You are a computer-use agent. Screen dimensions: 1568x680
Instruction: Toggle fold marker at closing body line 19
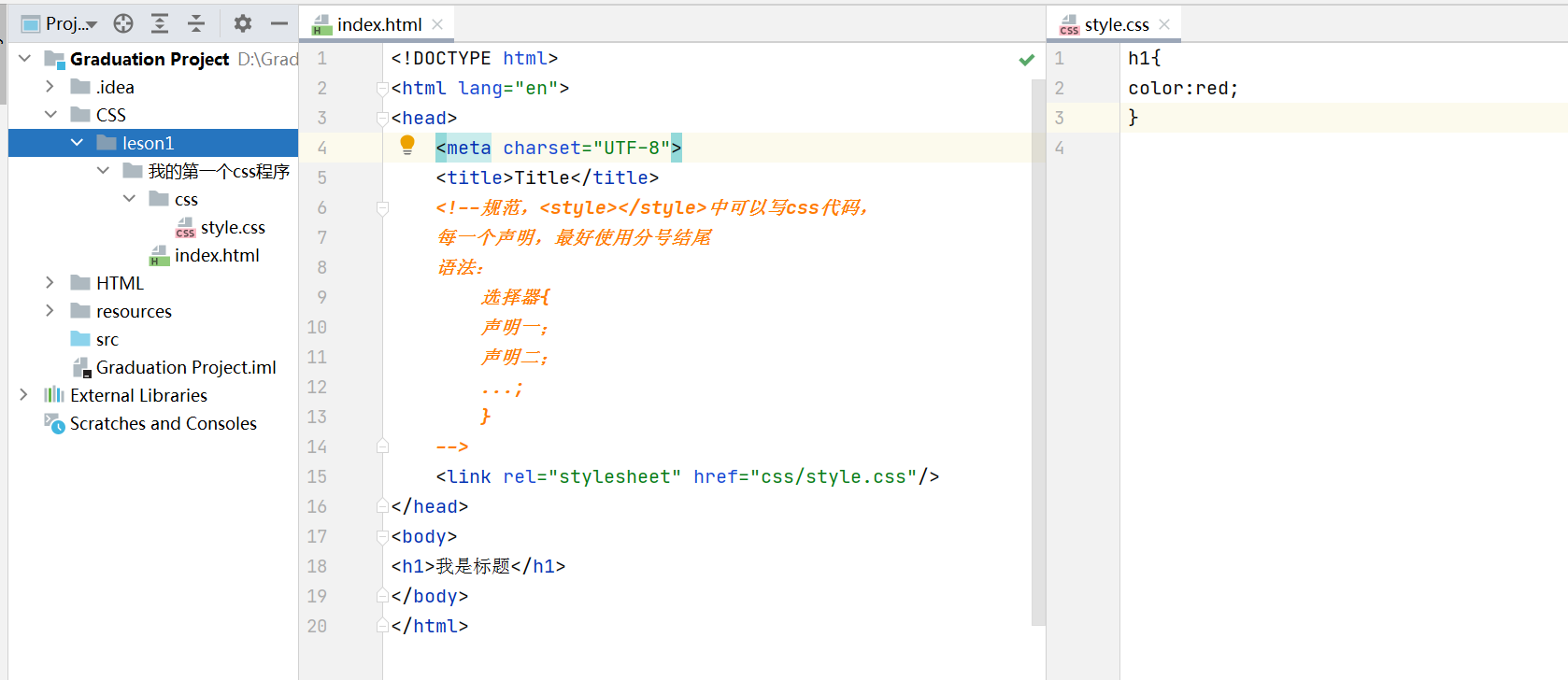[x=382, y=596]
